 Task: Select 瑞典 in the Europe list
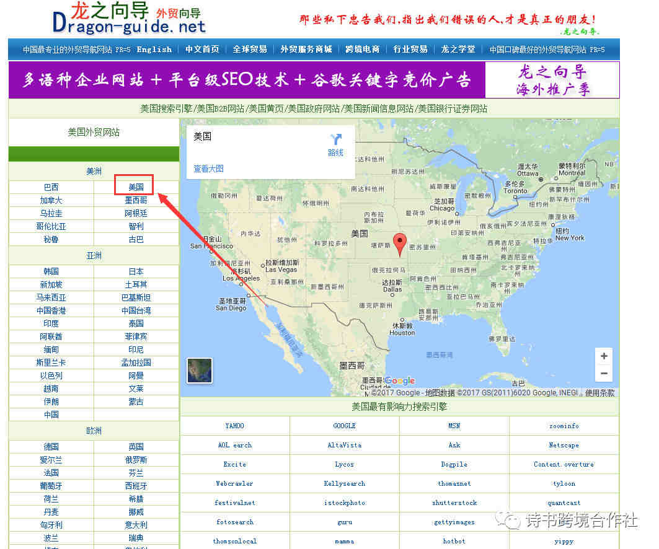[136, 538]
